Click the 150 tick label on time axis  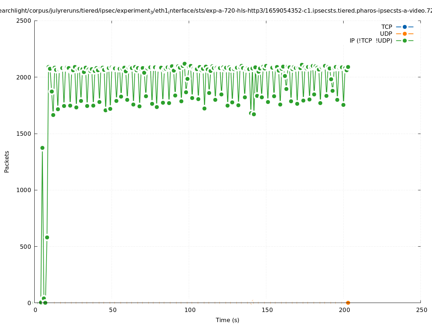point(267,310)
